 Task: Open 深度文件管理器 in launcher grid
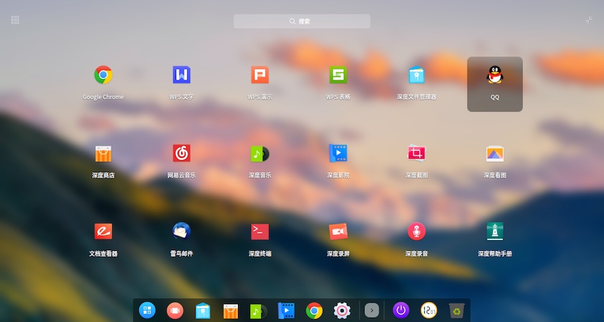[x=416, y=75]
